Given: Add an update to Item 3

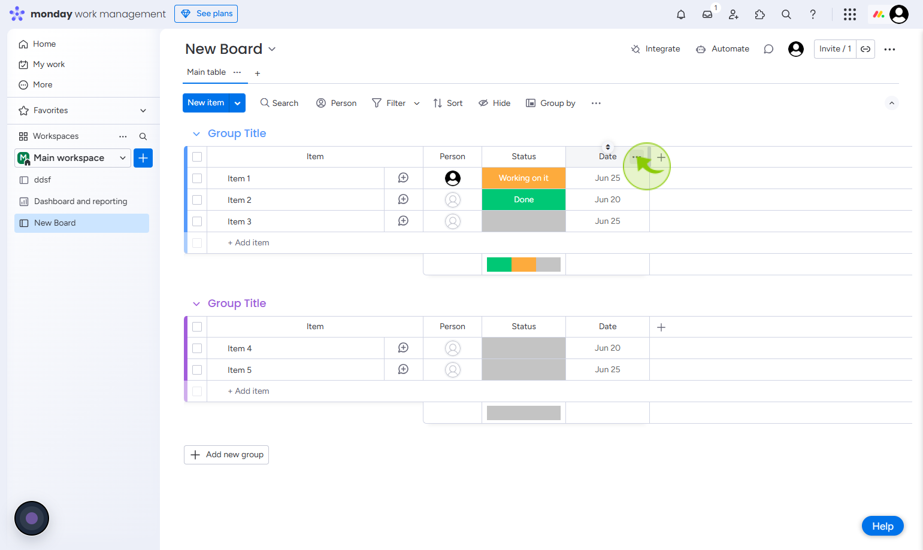Looking at the screenshot, I should point(404,221).
